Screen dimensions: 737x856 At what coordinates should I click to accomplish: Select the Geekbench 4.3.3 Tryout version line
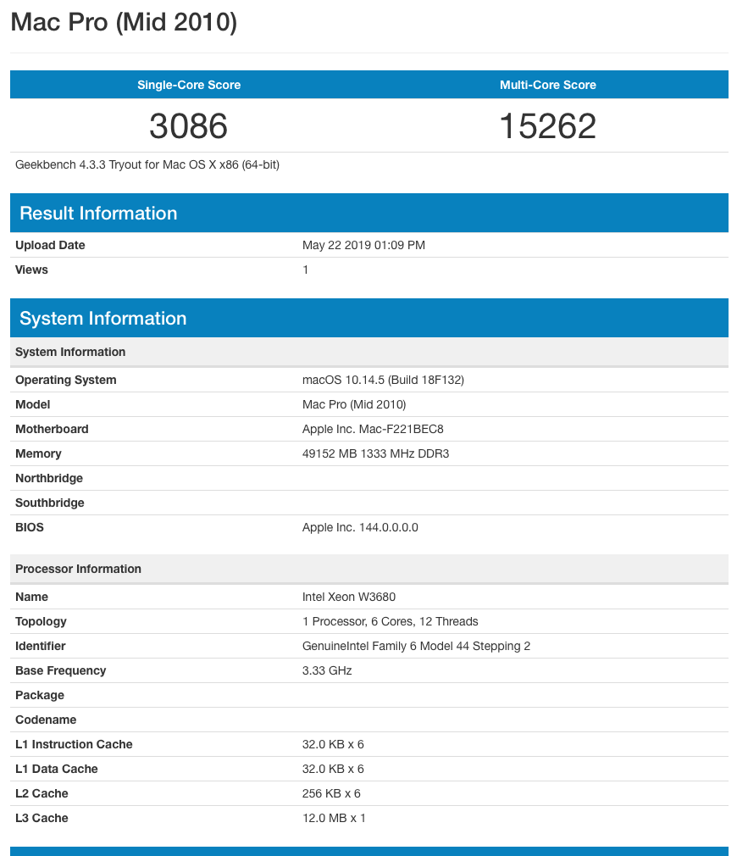(147, 165)
